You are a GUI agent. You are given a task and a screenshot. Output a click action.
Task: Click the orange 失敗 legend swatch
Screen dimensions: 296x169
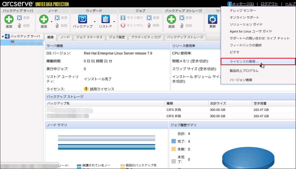173,149
